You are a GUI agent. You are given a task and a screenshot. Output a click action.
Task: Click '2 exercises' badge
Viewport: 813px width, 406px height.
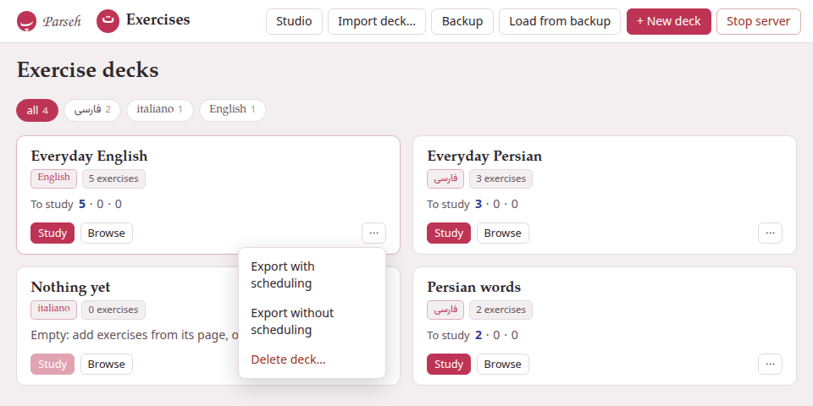pyautogui.click(x=501, y=310)
